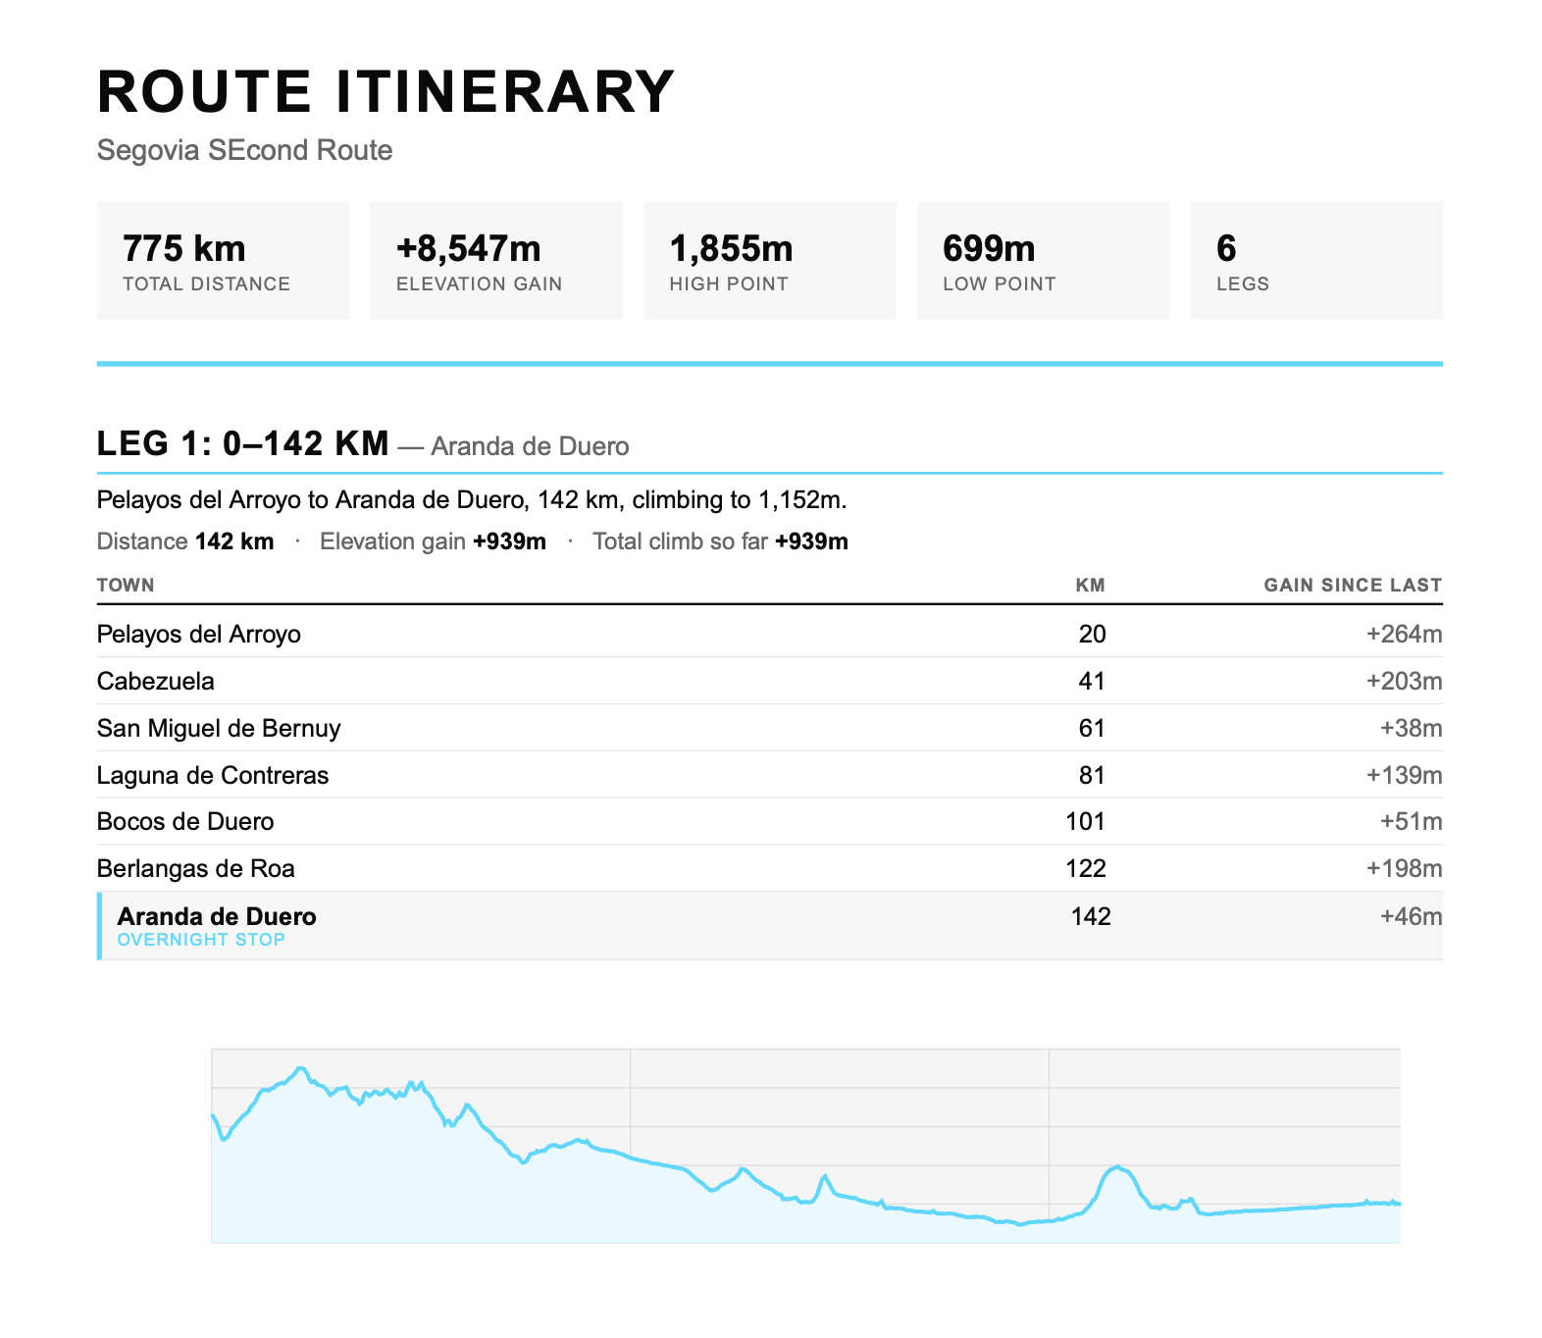Select the leg summary sentence about Pelayos del Arroyo

(472, 500)
